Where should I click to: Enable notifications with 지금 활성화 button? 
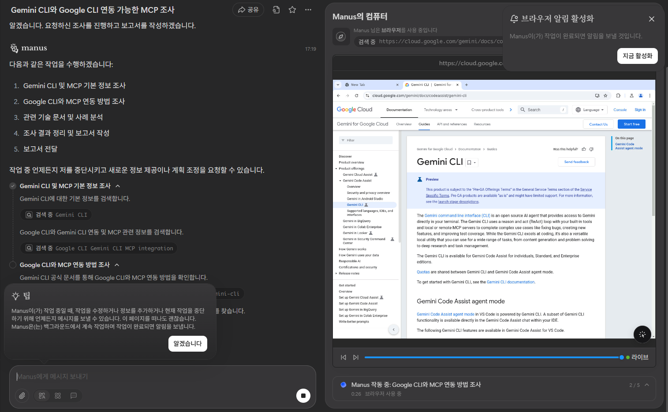click(x=637, y=56)
